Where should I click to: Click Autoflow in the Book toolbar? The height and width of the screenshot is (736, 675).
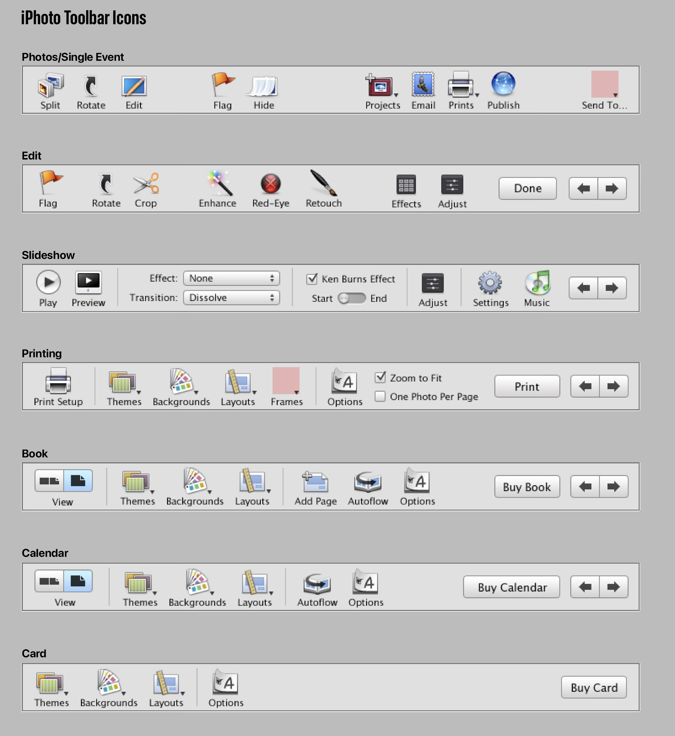(368, 482)
